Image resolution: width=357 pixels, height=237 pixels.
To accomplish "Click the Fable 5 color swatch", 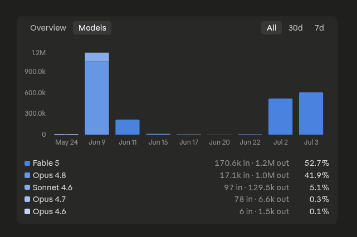I will [27, 164].
